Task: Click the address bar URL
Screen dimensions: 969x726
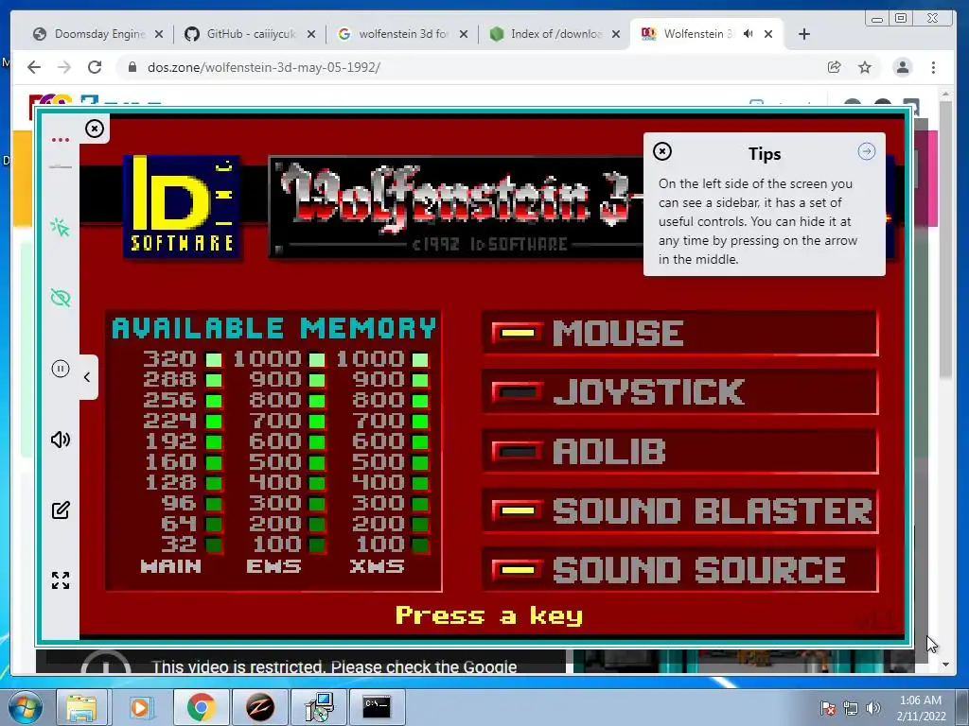Action: click(264, 67)
